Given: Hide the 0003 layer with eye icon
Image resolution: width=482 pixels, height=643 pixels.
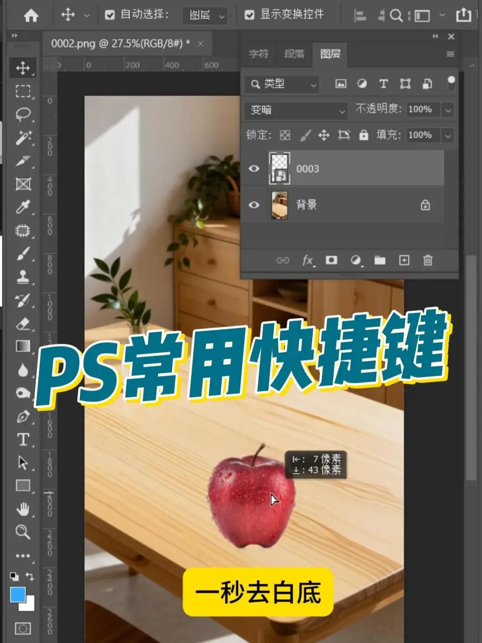Looking at the screenshot, I should point(254,169).
